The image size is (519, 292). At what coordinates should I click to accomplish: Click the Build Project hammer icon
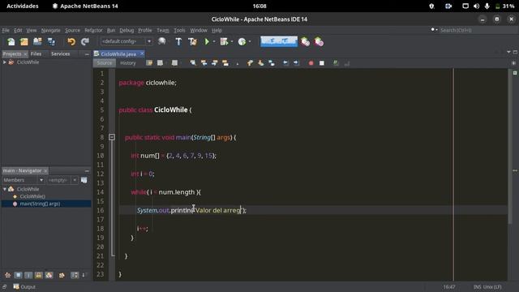click(178, 41)
